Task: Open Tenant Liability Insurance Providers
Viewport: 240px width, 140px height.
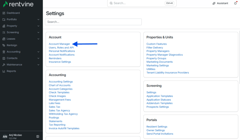Action: pos(168,72)
